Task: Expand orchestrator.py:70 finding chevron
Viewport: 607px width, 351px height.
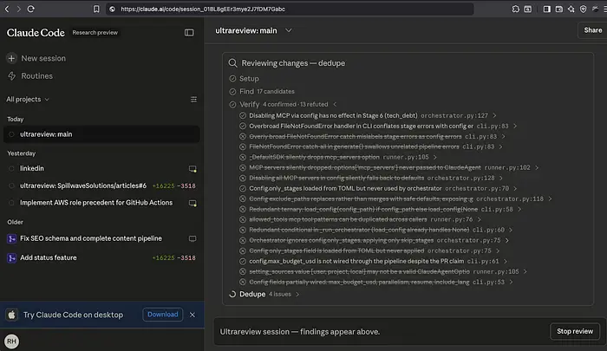Action: [515, 188]
